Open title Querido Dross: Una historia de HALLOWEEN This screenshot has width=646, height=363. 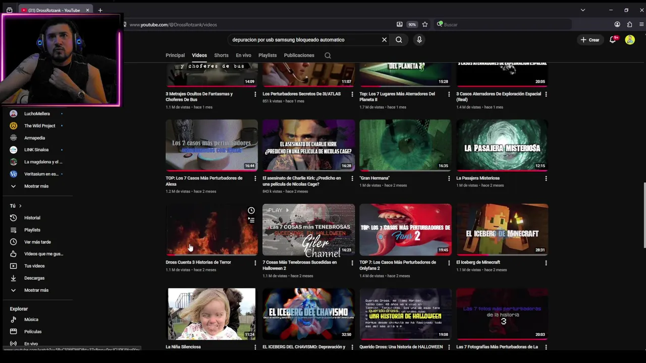point(401,347)
